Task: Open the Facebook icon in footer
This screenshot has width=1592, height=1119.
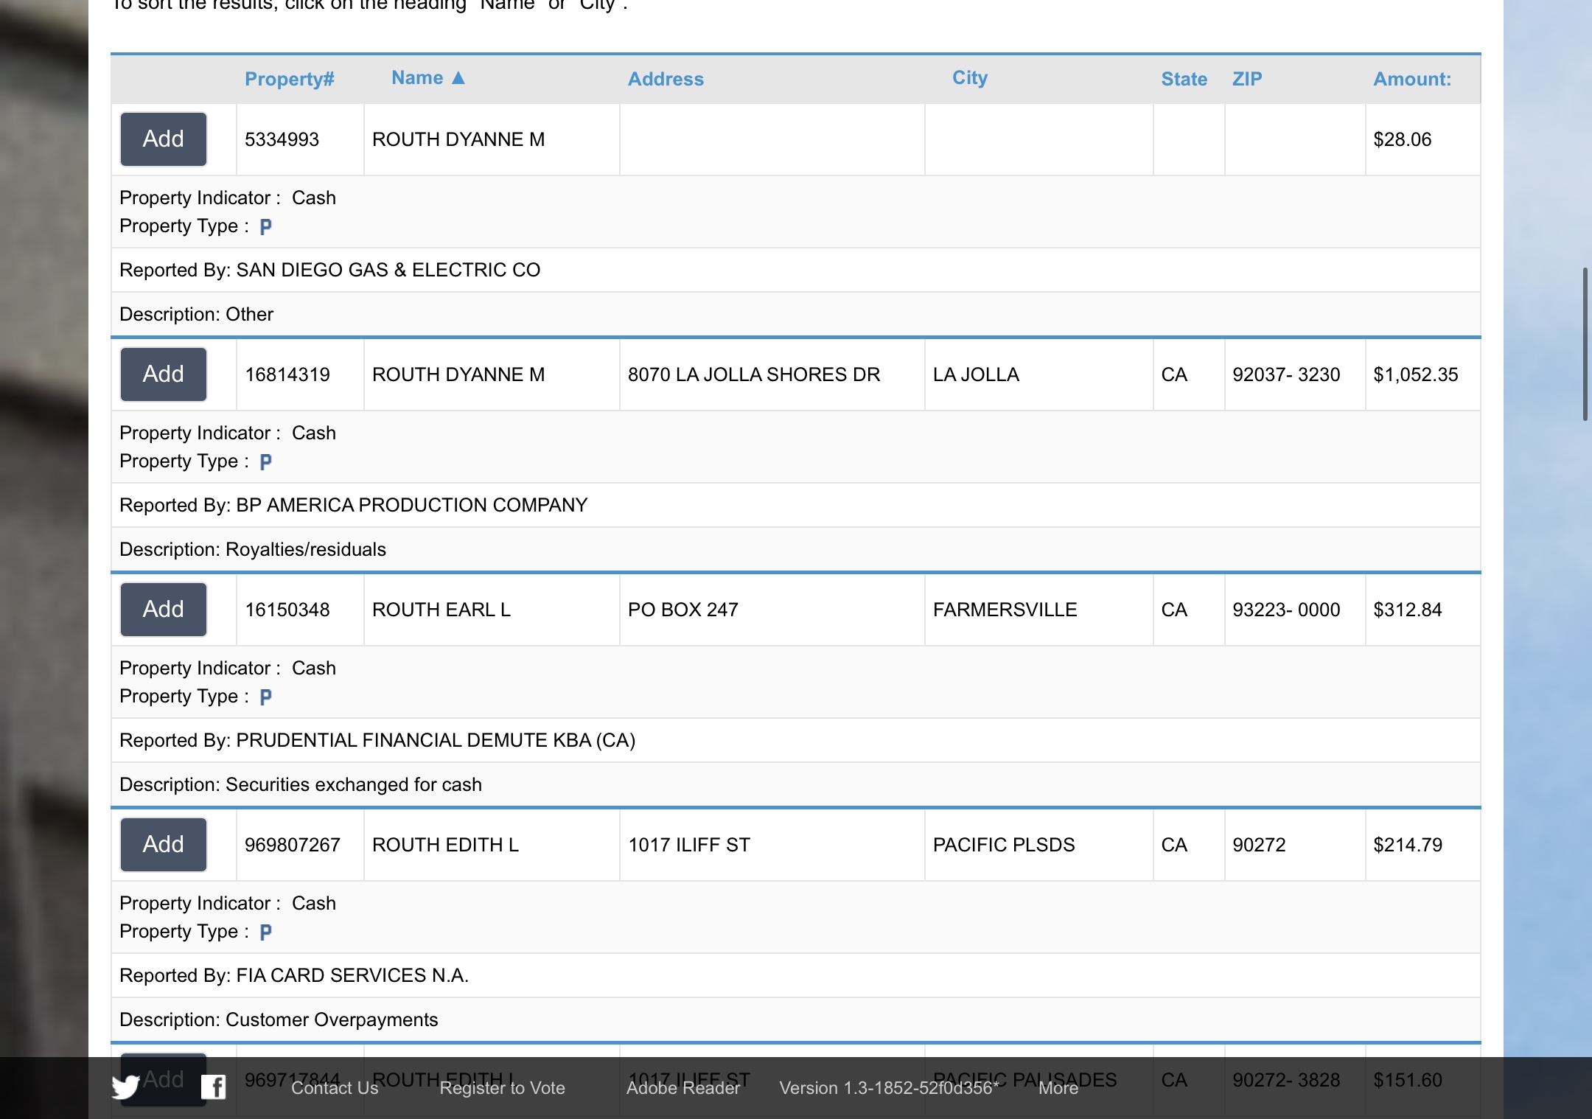Action: point(214,1087)
